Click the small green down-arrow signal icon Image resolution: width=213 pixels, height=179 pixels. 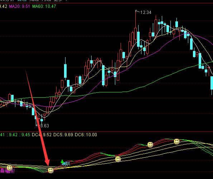62,162
